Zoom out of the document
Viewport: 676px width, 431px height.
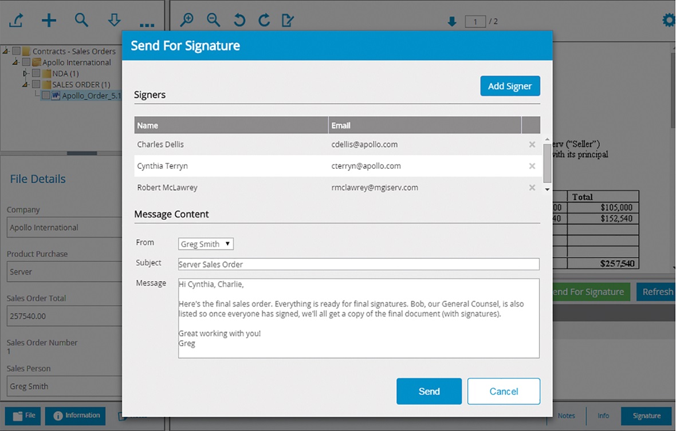click(213, 20)
